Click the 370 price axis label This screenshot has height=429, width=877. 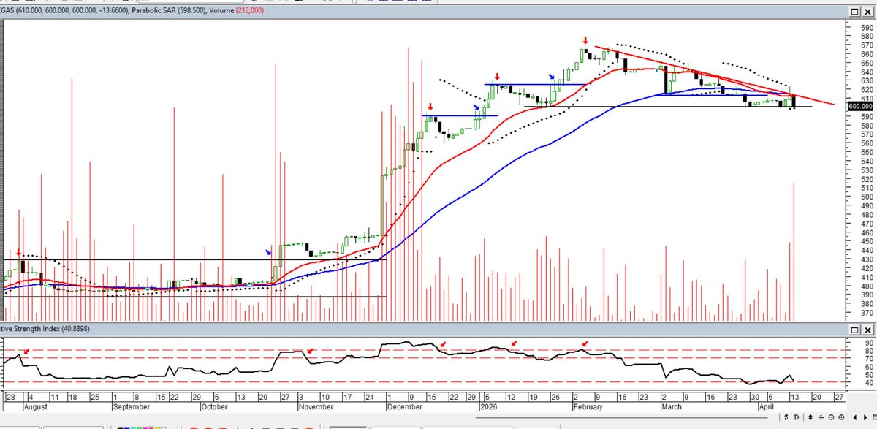pos(867,314)
